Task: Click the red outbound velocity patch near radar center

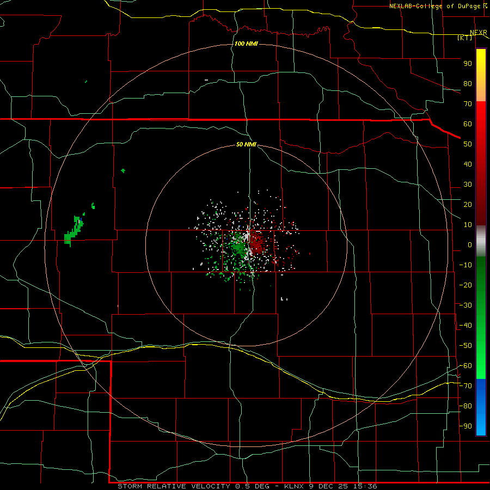Action: [258, 242]
